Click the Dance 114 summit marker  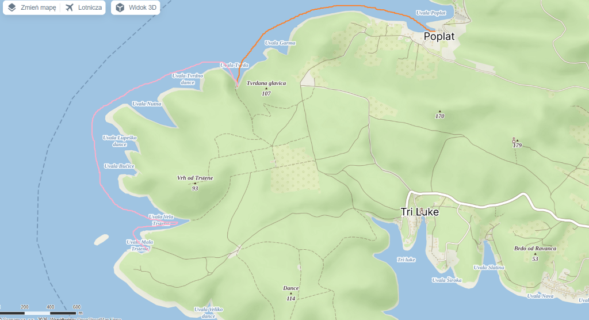(290, 293)
